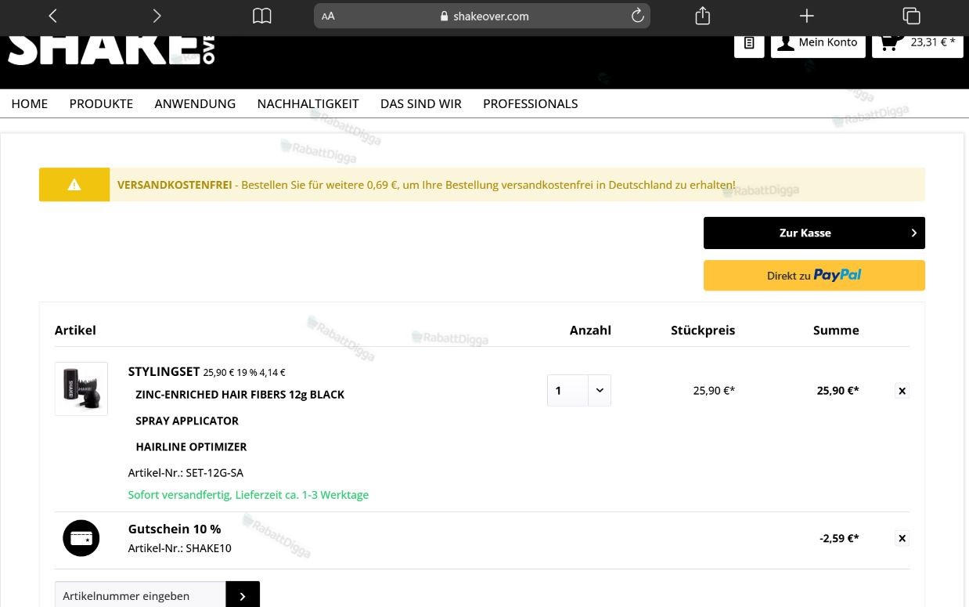Pay using the Direkt zu PayPal button

(814, 275)
